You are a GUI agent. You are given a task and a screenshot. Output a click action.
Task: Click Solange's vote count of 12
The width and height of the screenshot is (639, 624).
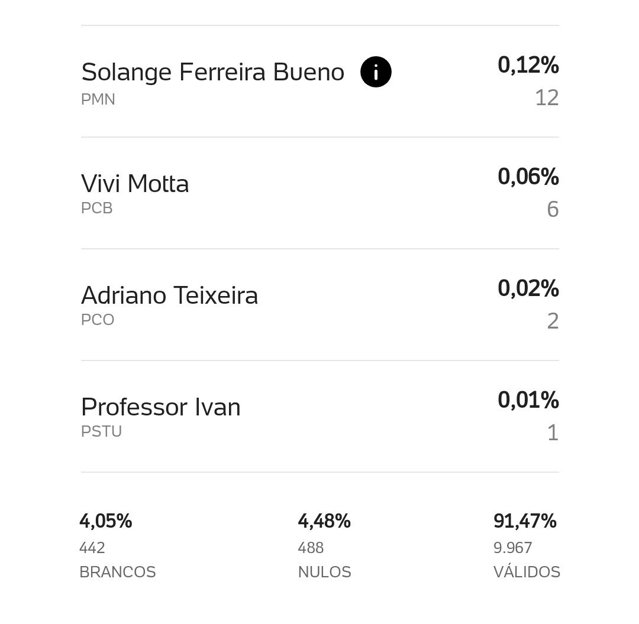tap(547, 97)
